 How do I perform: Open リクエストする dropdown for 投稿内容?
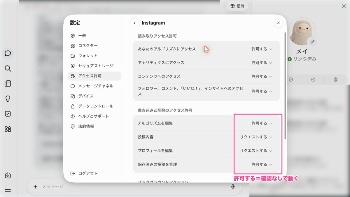click(x=256, y=137)
